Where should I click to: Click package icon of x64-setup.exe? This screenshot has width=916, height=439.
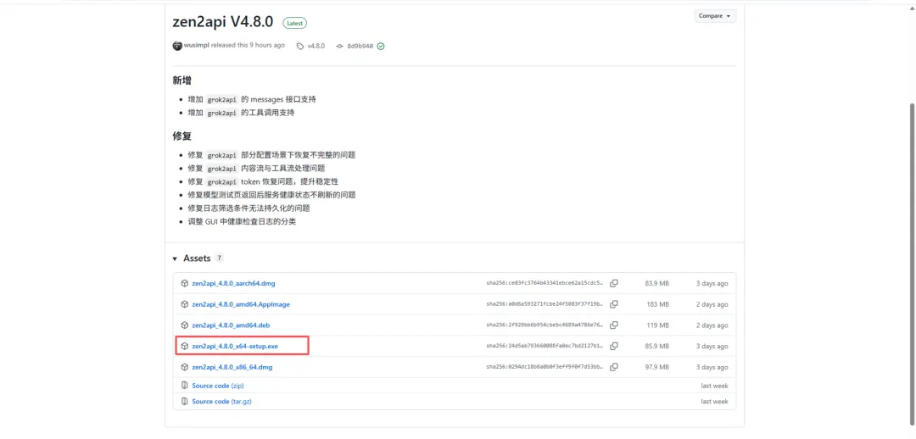coord(185,346)
